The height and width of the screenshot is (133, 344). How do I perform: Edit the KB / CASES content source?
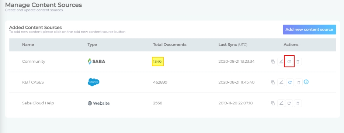[x=281, y=82]
